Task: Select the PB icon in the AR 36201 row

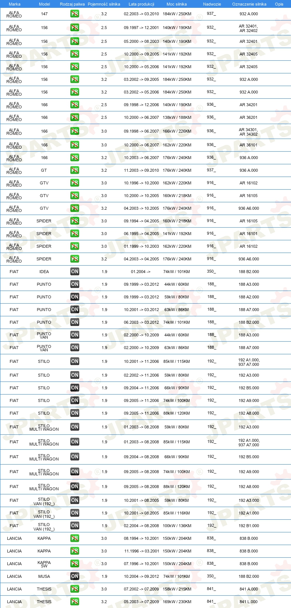Action: tap(75, 117)
